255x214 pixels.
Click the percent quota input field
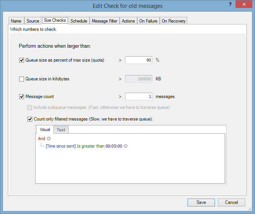pyautogui.click(x=139, y=60)
